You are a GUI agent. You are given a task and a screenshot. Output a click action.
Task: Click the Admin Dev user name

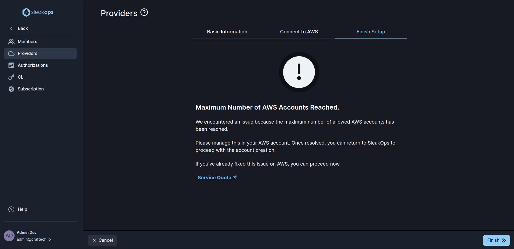point(27,233)
